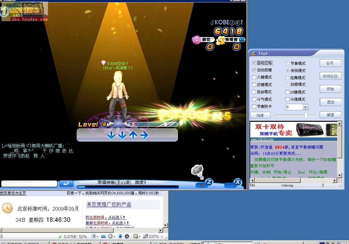This screenshot has width=349, height=244.
Task: Click the game chat input field
Action: click(x=29, y=184)
